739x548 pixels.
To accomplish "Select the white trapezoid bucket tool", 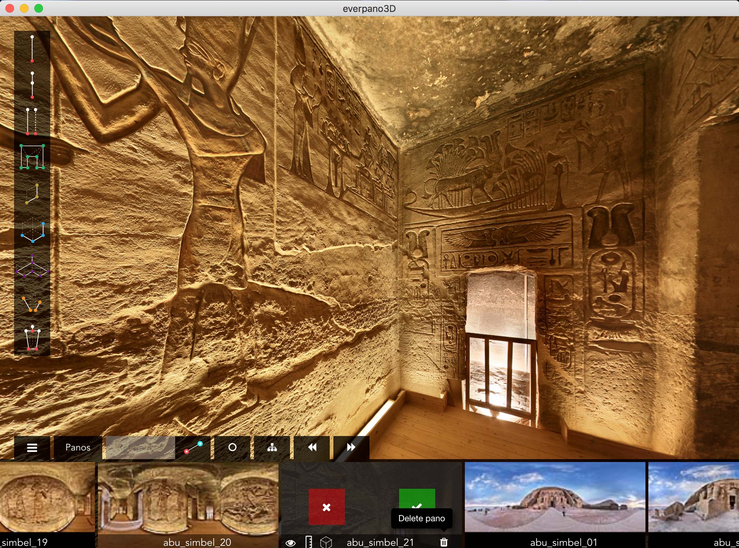I will [32, 338].
